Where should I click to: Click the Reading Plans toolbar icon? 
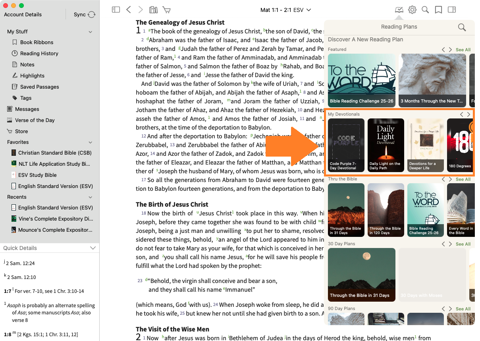[399, 10]
